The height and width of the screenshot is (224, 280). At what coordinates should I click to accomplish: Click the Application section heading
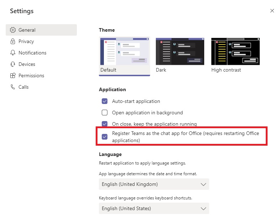112,89
